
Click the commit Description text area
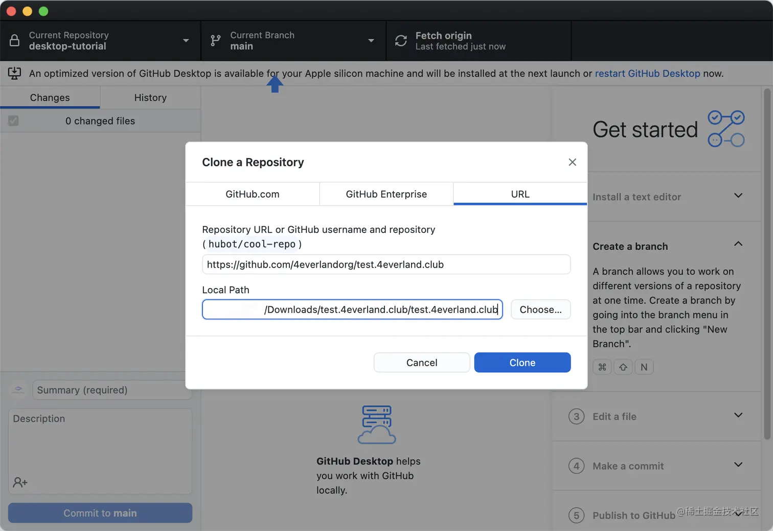click(100, 451)
